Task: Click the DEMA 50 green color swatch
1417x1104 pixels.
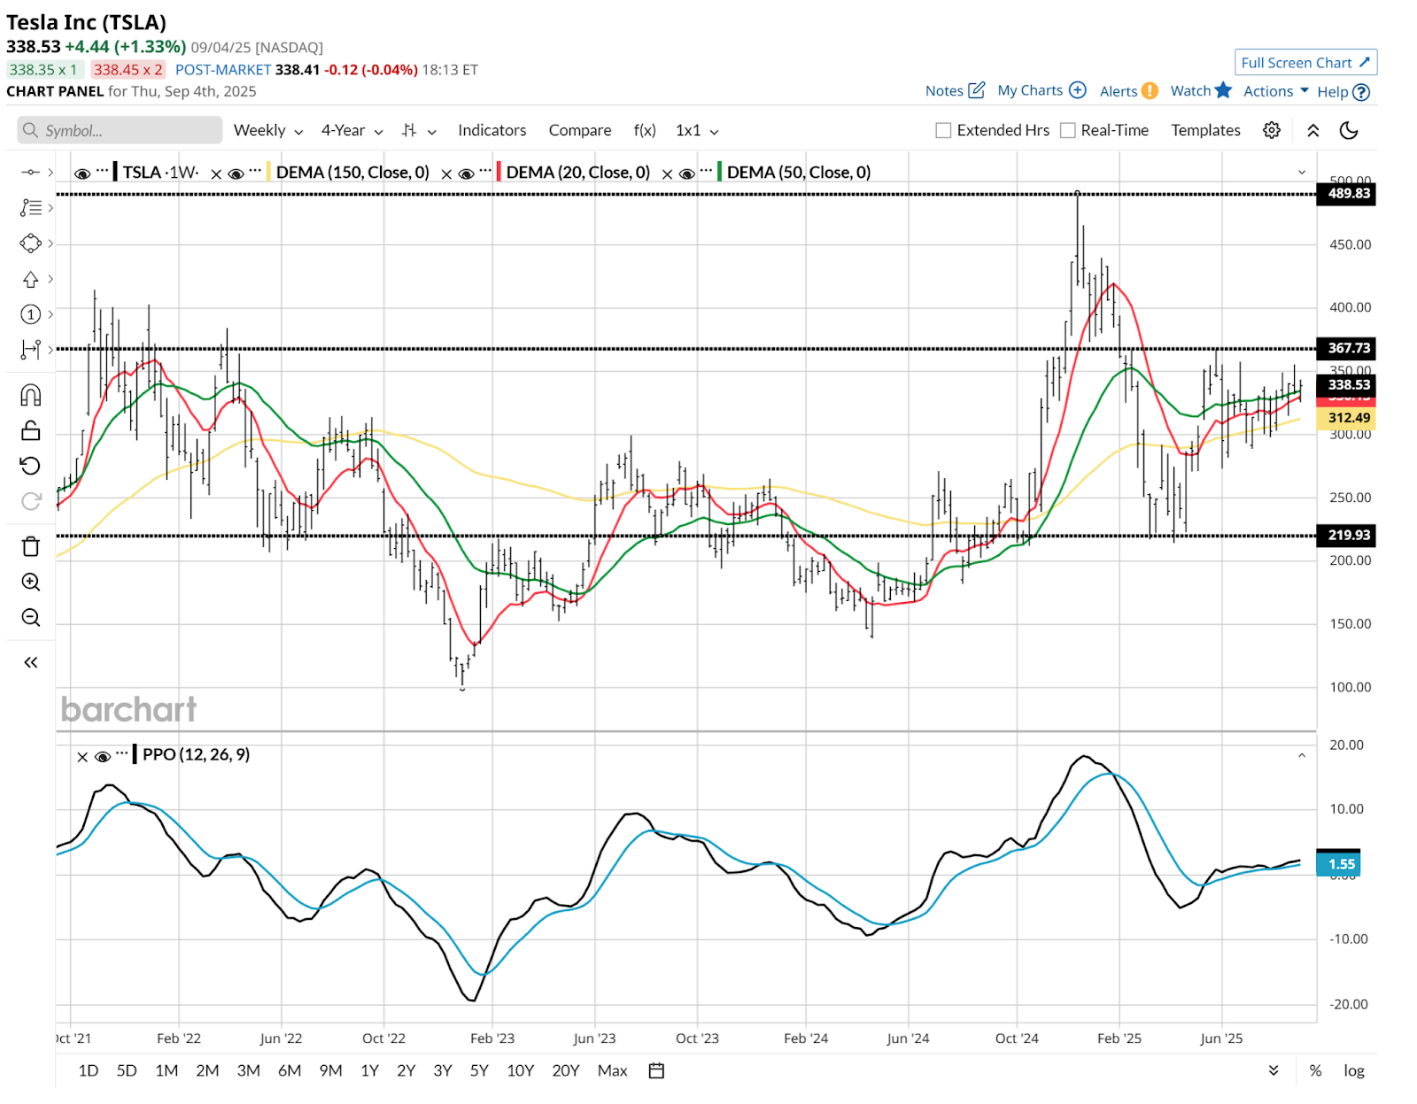Action: click(720, 172)
